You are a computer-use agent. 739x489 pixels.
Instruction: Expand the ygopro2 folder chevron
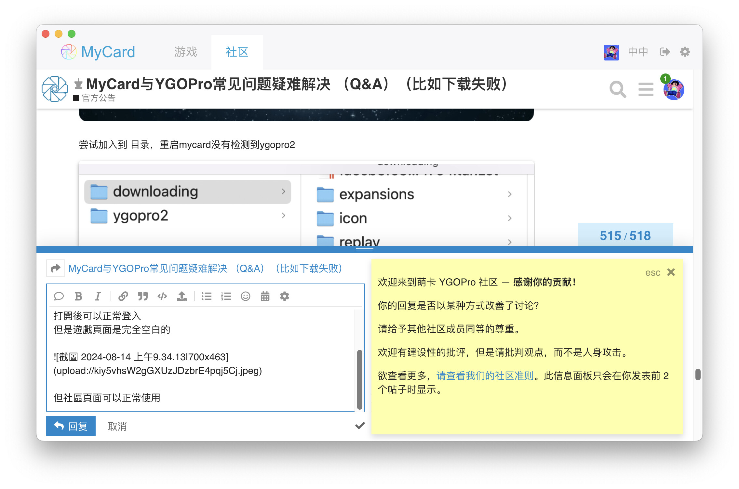pyautogui.click(x=283, y=216)
